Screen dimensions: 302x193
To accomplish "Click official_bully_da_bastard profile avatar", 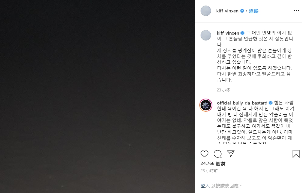I will [x=206, y=105].
